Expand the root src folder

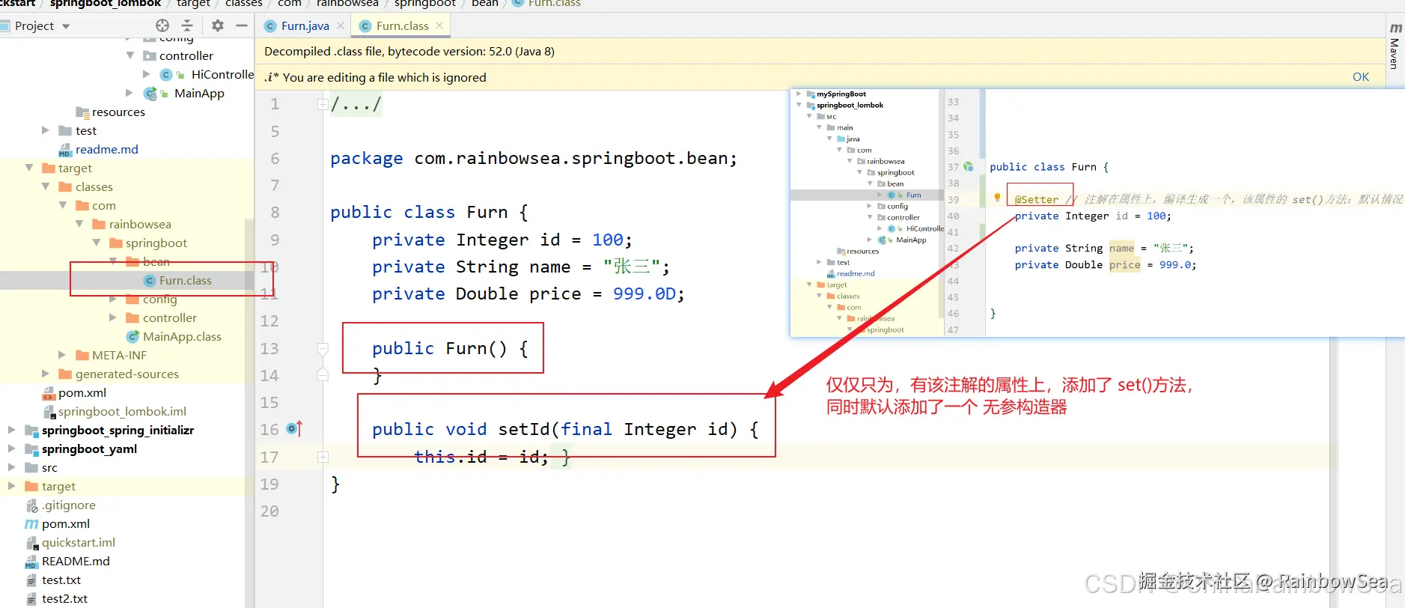pos(12,467)
